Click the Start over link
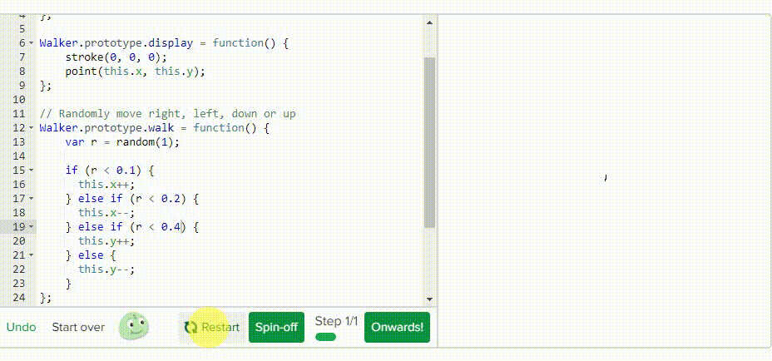 pyautogui.click(x=78, y=328)
